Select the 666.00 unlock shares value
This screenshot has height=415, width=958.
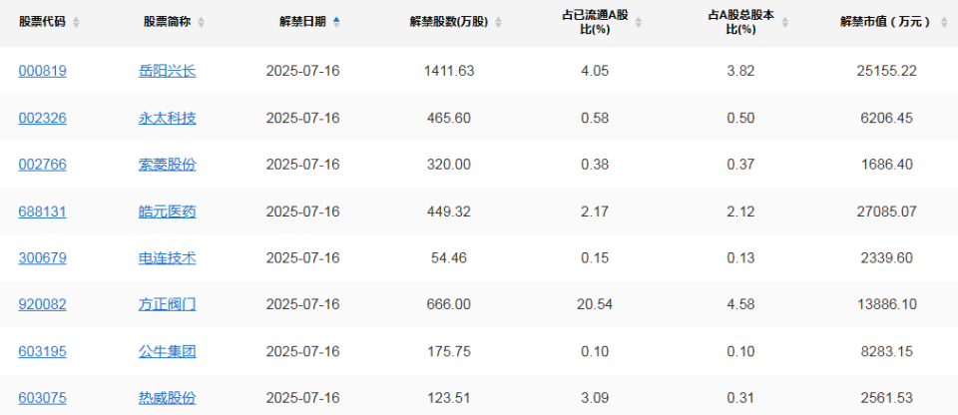tap(449, 304)
